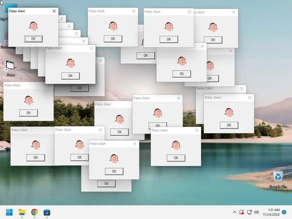Click OK in the rightmost Peter Alert dialog
This screenshot has width=292, height=219.
tap(229, 125)
